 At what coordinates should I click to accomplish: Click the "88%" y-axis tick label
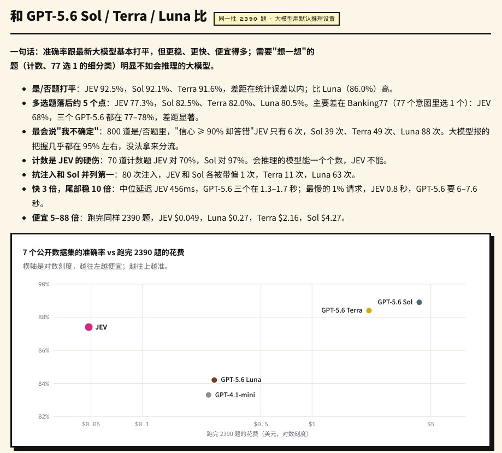(x=44, y=317)
